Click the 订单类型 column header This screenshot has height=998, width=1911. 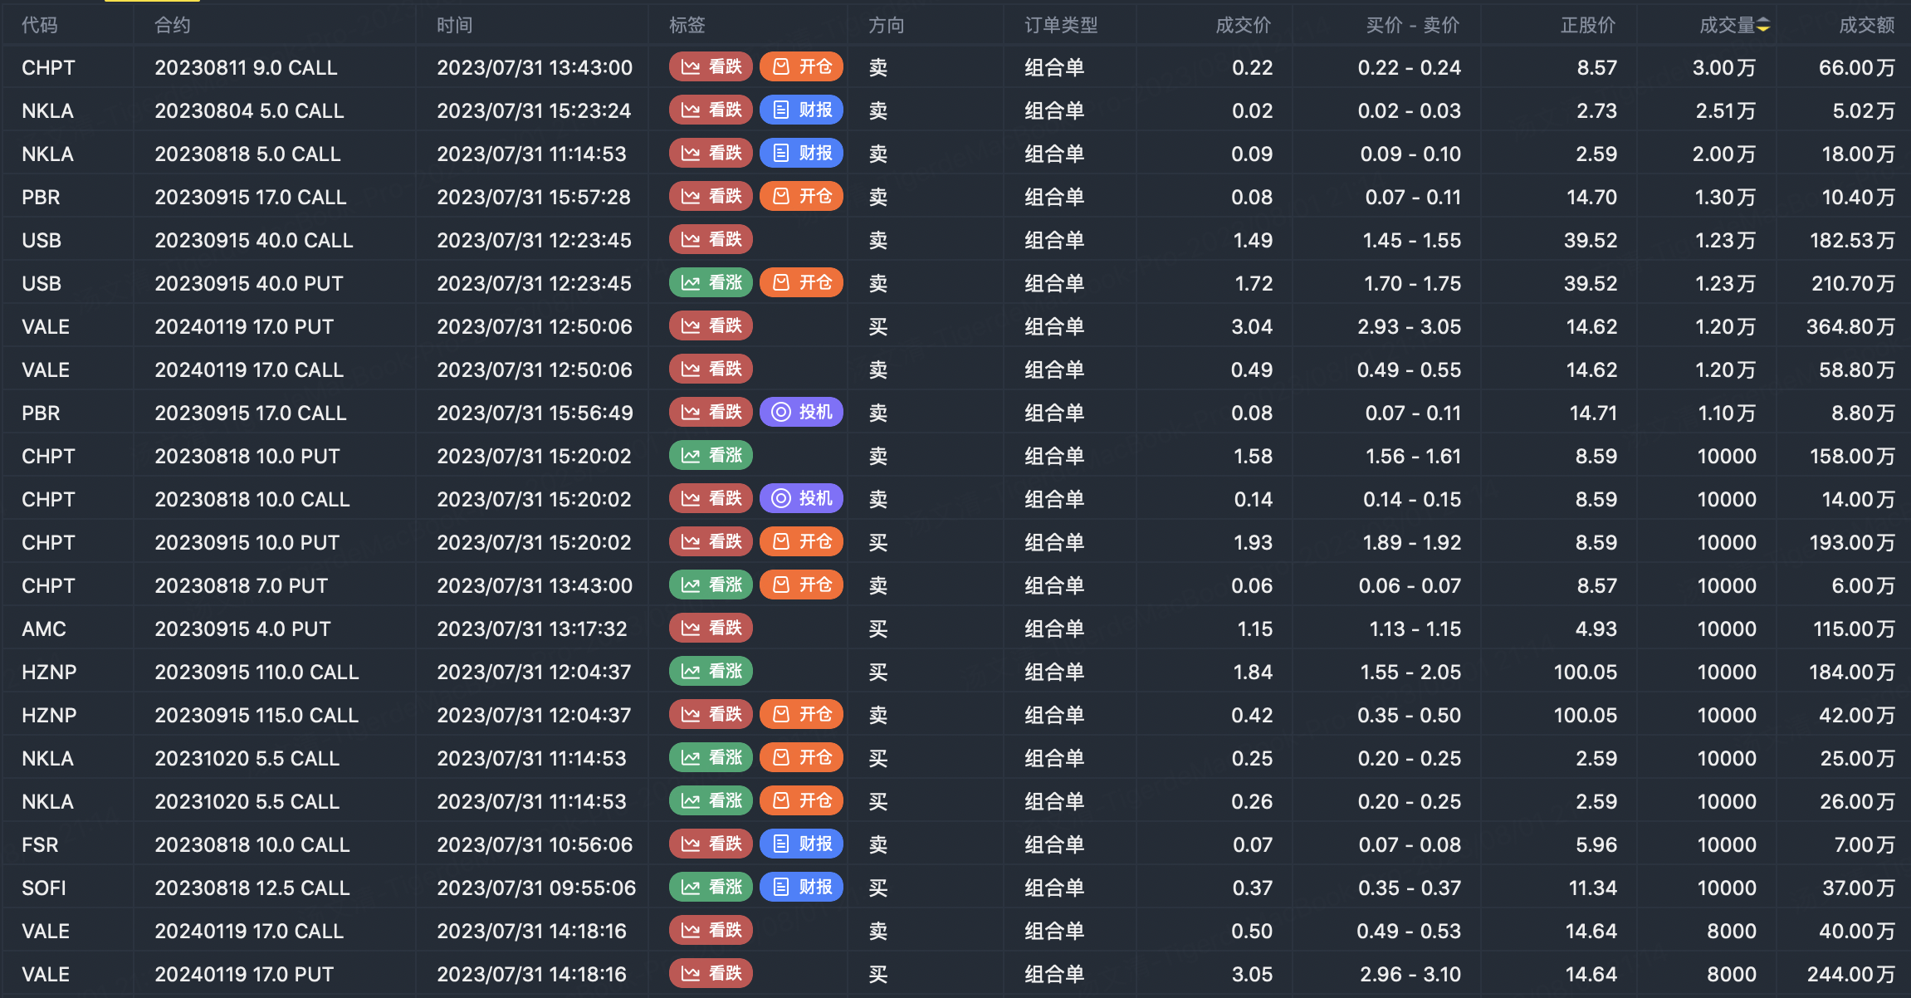[x=1061, y=26]
